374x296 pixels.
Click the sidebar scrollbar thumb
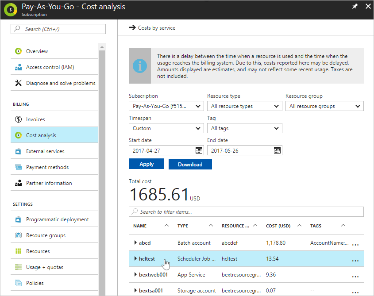[x=102, y=173]
